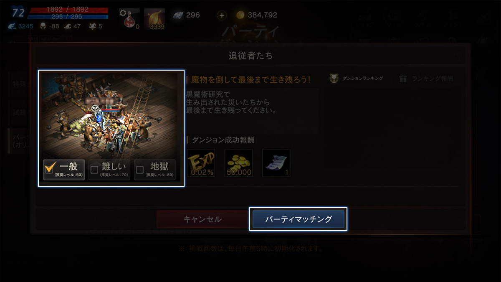
Task: Tap the helmet defense stat icon
Action: [43, 26]
